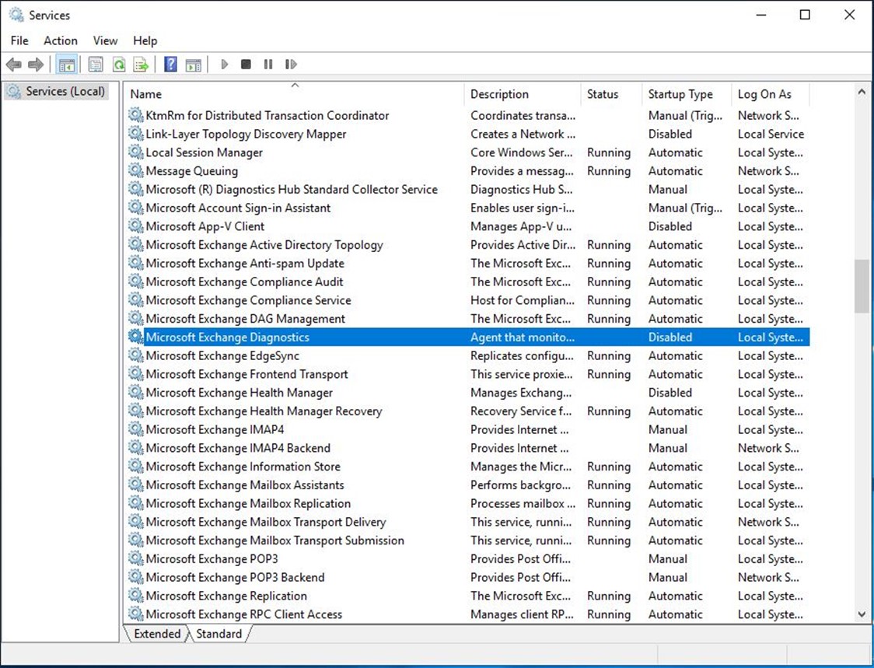The image size is (874, 668).
Task: Click gear icon beside Microsoft Exchange Information Store
Action: [135, 466]
